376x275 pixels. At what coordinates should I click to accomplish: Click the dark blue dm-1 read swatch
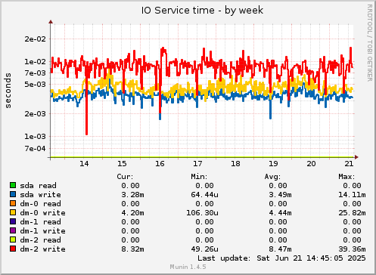pos(13,221)
